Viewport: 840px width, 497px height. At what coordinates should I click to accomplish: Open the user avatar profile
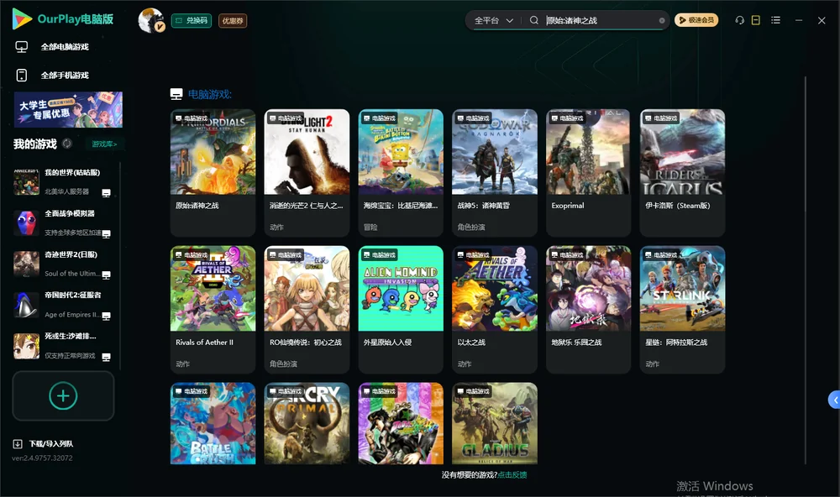(150, 20)
